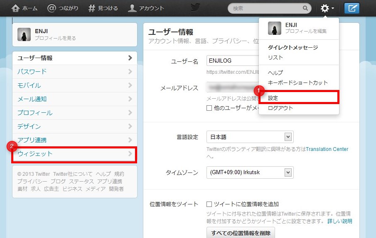
Task: Select ヘルプ from dropdown menu
Action: click(275, 73)
